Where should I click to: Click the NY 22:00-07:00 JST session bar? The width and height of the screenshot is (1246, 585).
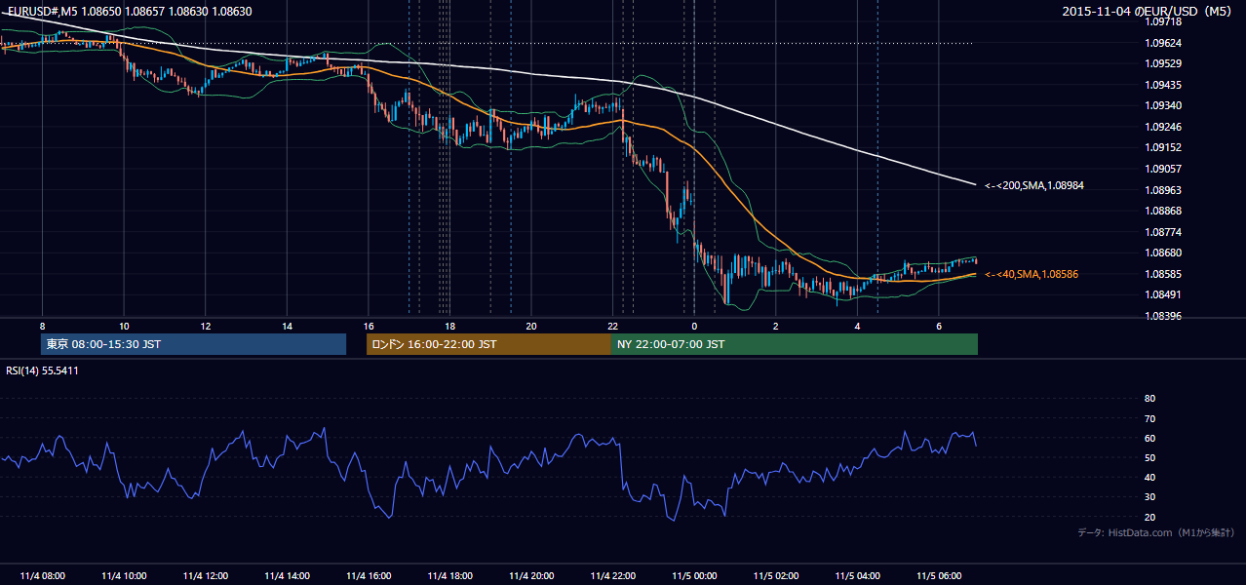(x=795, y=344)
